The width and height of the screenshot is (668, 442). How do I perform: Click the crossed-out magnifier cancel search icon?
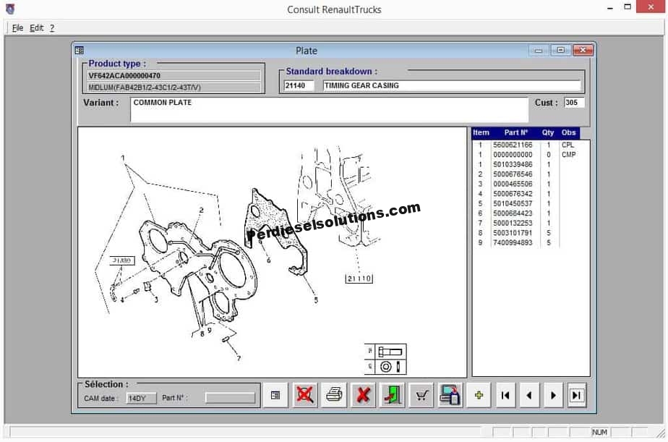304,395
